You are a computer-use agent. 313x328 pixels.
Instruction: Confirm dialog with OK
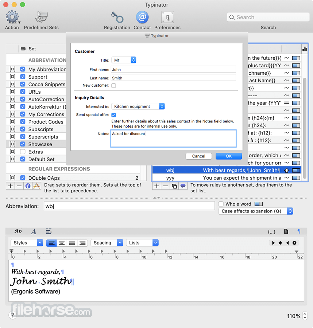click(229, 156)
